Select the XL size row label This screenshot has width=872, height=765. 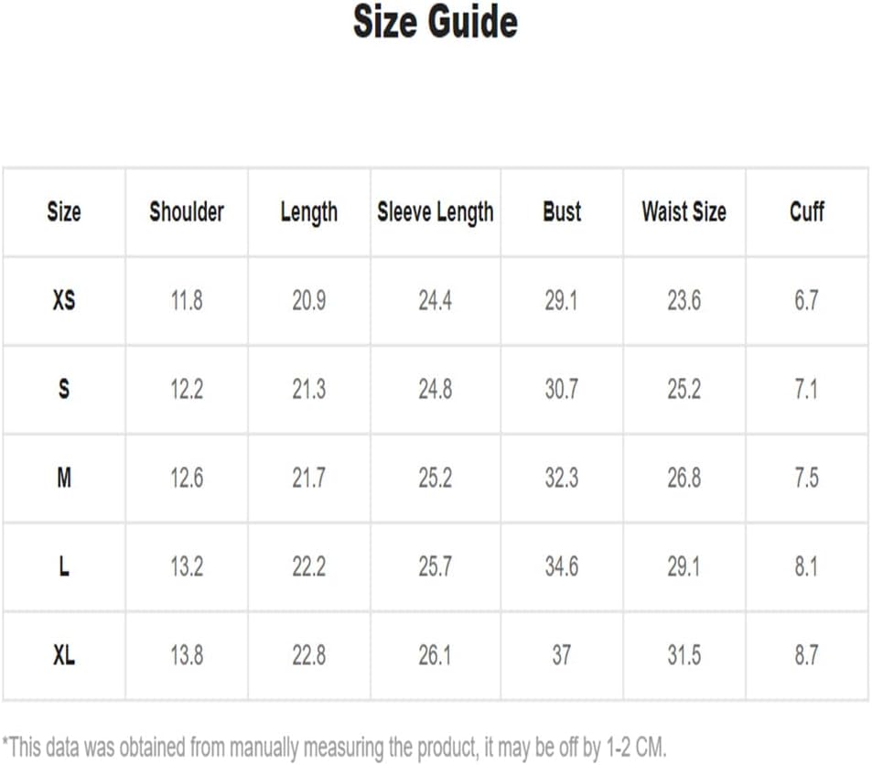[x=64, y=655]
